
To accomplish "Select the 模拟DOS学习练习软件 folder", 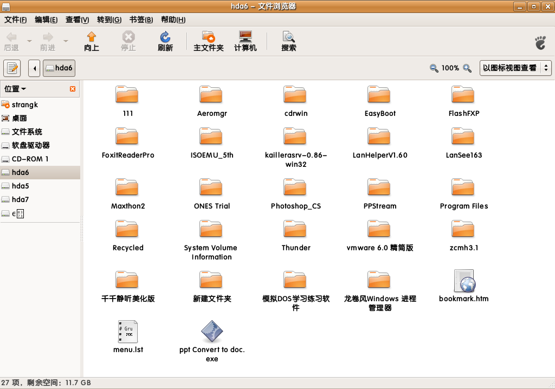I will 295,280.
